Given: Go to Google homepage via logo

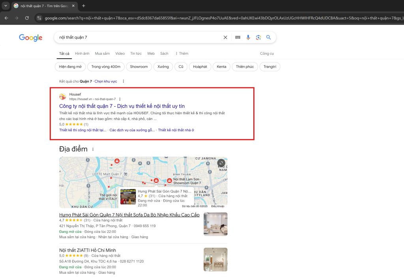Looking at the screenshot, I should [31, 37].
